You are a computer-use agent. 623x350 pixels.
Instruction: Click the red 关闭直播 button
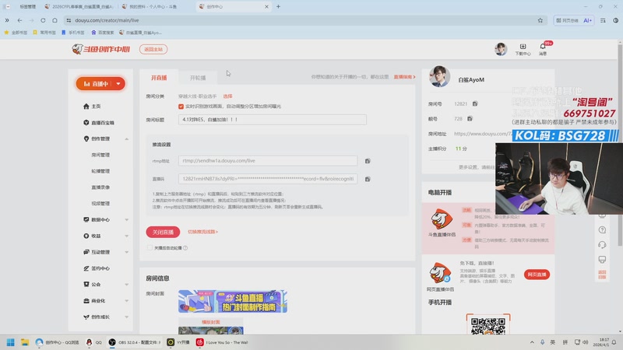[163, 232]
